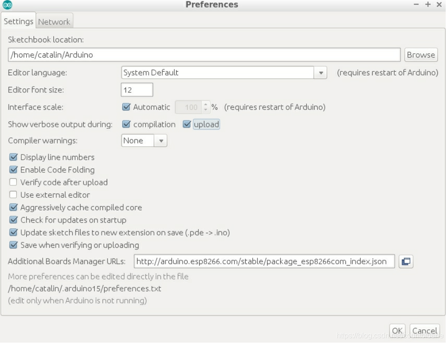Toggle Enable Code Folding checkbox
Viewport: 448px width, 344px height.
tap(13, 170)
